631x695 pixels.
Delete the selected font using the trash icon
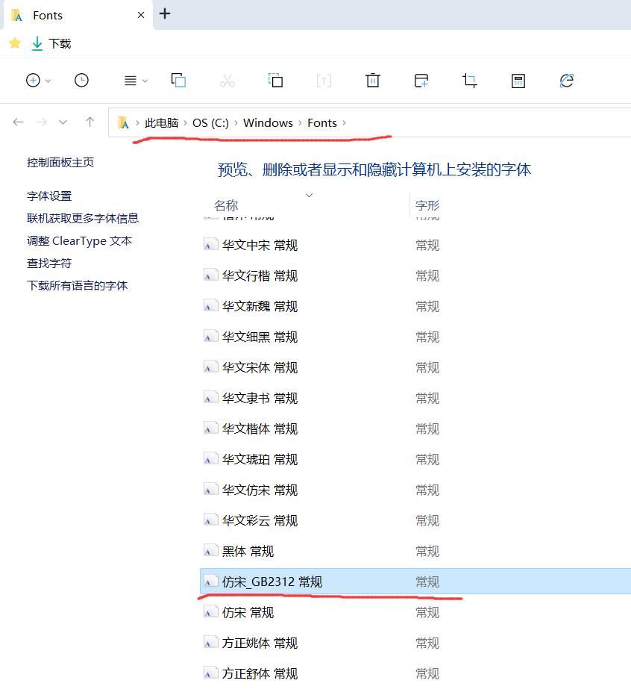(372, 81)
